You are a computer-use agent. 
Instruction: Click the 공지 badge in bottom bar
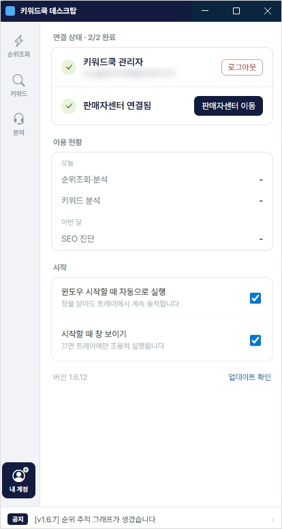18,519
